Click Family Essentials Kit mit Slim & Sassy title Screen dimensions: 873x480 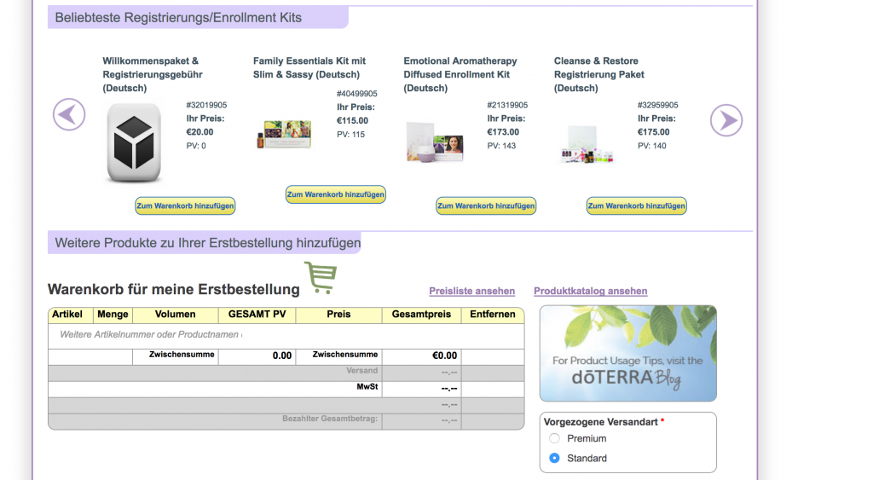(309, 68)
